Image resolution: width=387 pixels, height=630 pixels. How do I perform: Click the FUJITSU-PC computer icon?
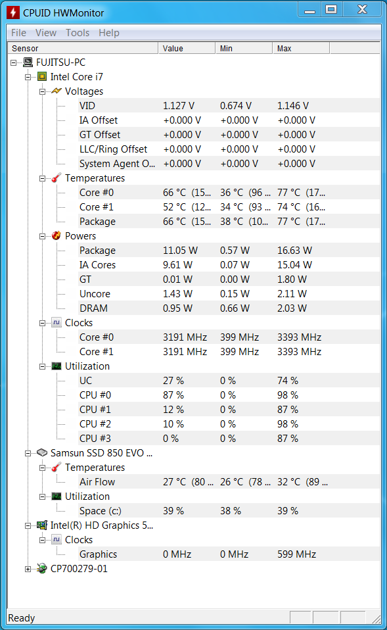pos(28,62)
